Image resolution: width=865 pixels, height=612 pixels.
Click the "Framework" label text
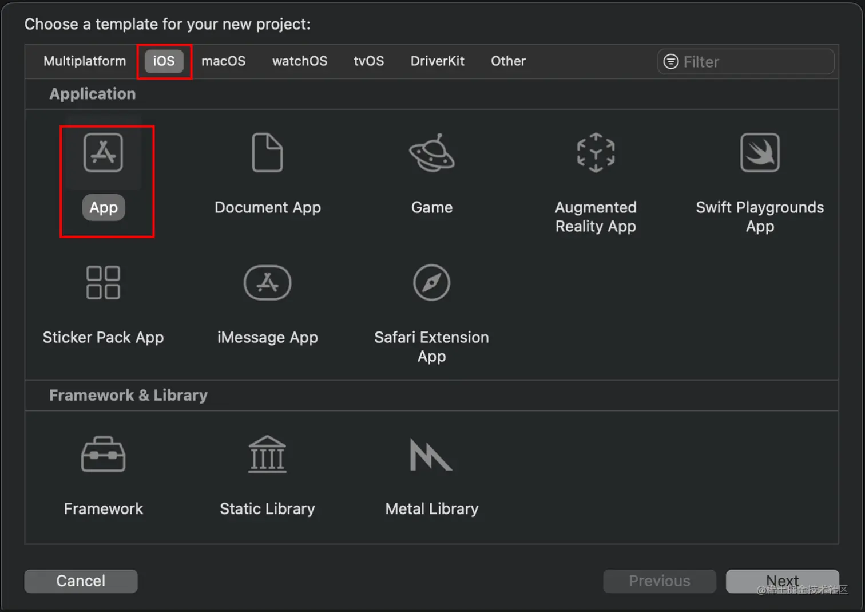[104, 508]
